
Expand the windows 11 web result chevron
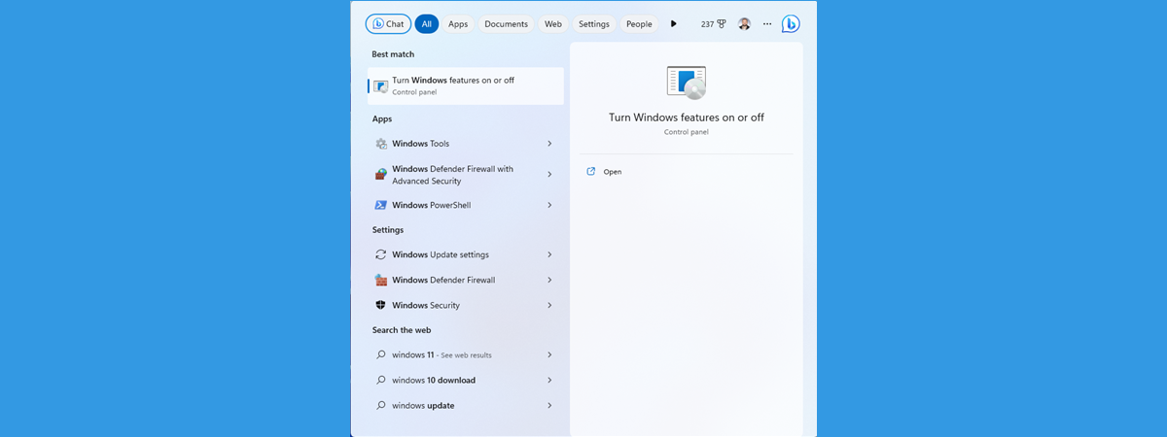pos(549,355)
